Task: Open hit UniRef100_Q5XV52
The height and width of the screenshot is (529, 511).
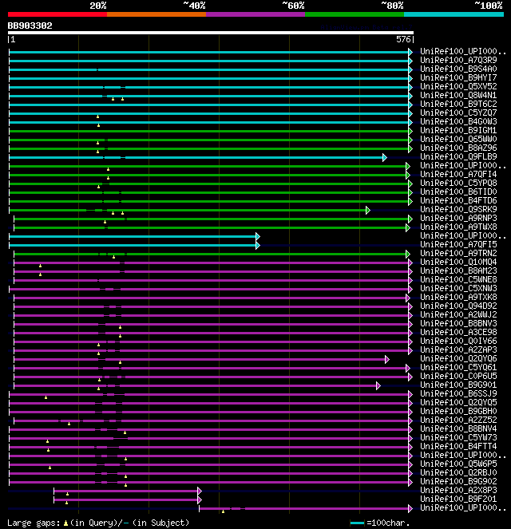Action: 458,86
